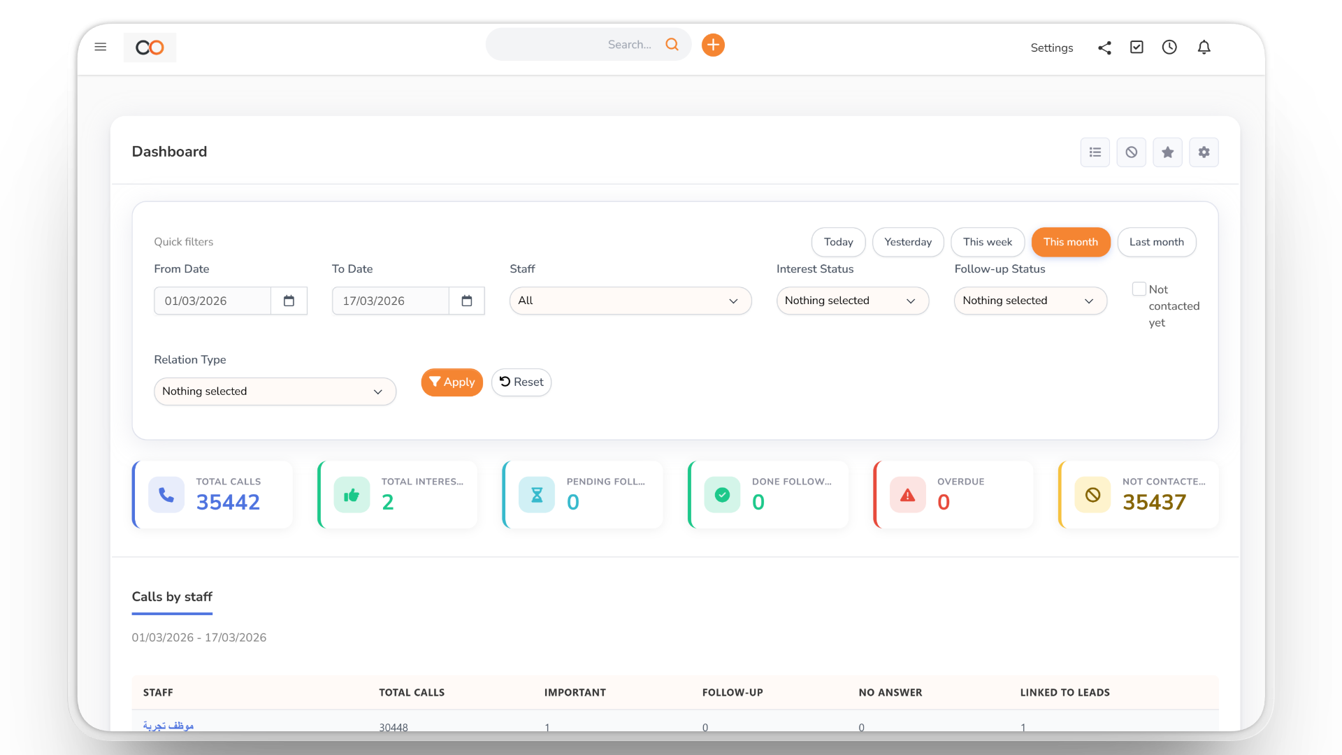Click the list view icon near dashboard filters
This screenshot has height=755, width=1342.
coord(1095,152)
